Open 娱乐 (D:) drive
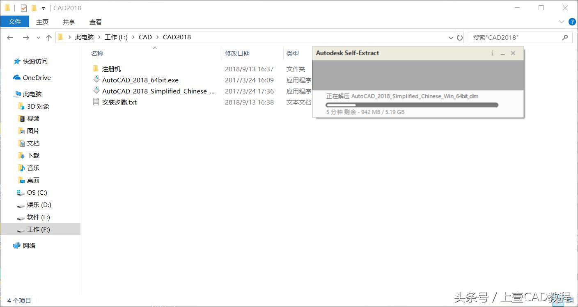 coord(39,205)
